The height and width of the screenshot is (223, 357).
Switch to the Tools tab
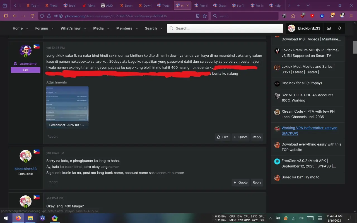tap(69, 6)
